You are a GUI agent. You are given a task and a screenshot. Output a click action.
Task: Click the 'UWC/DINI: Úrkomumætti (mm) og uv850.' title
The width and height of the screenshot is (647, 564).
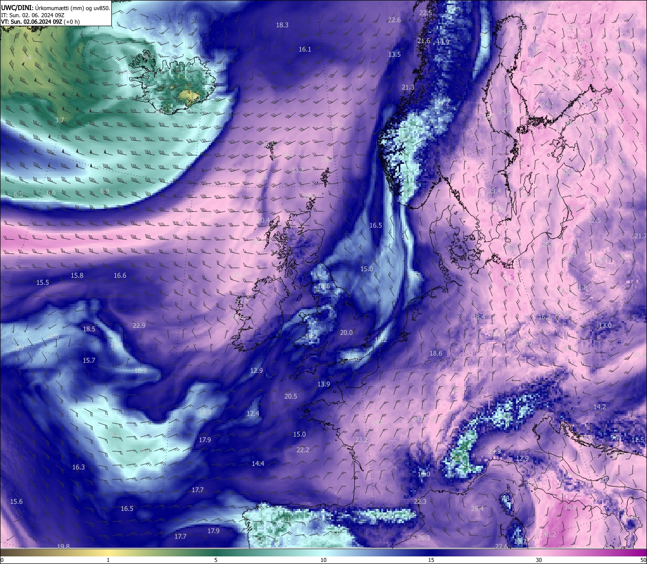click(x=56, y=8)
